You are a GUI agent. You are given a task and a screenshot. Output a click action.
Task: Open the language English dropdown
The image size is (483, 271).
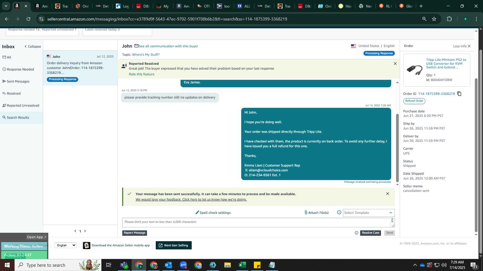[66, 245]
